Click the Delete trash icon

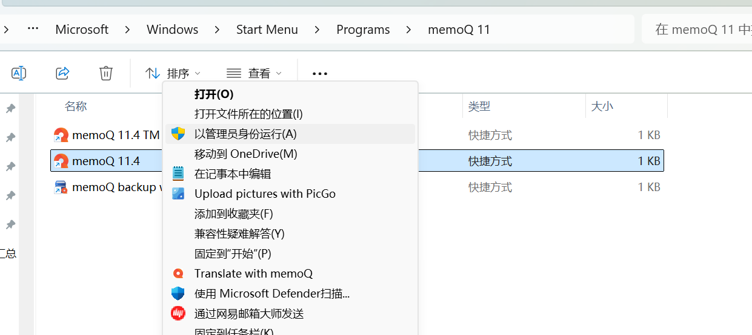[x=106, y=73]
